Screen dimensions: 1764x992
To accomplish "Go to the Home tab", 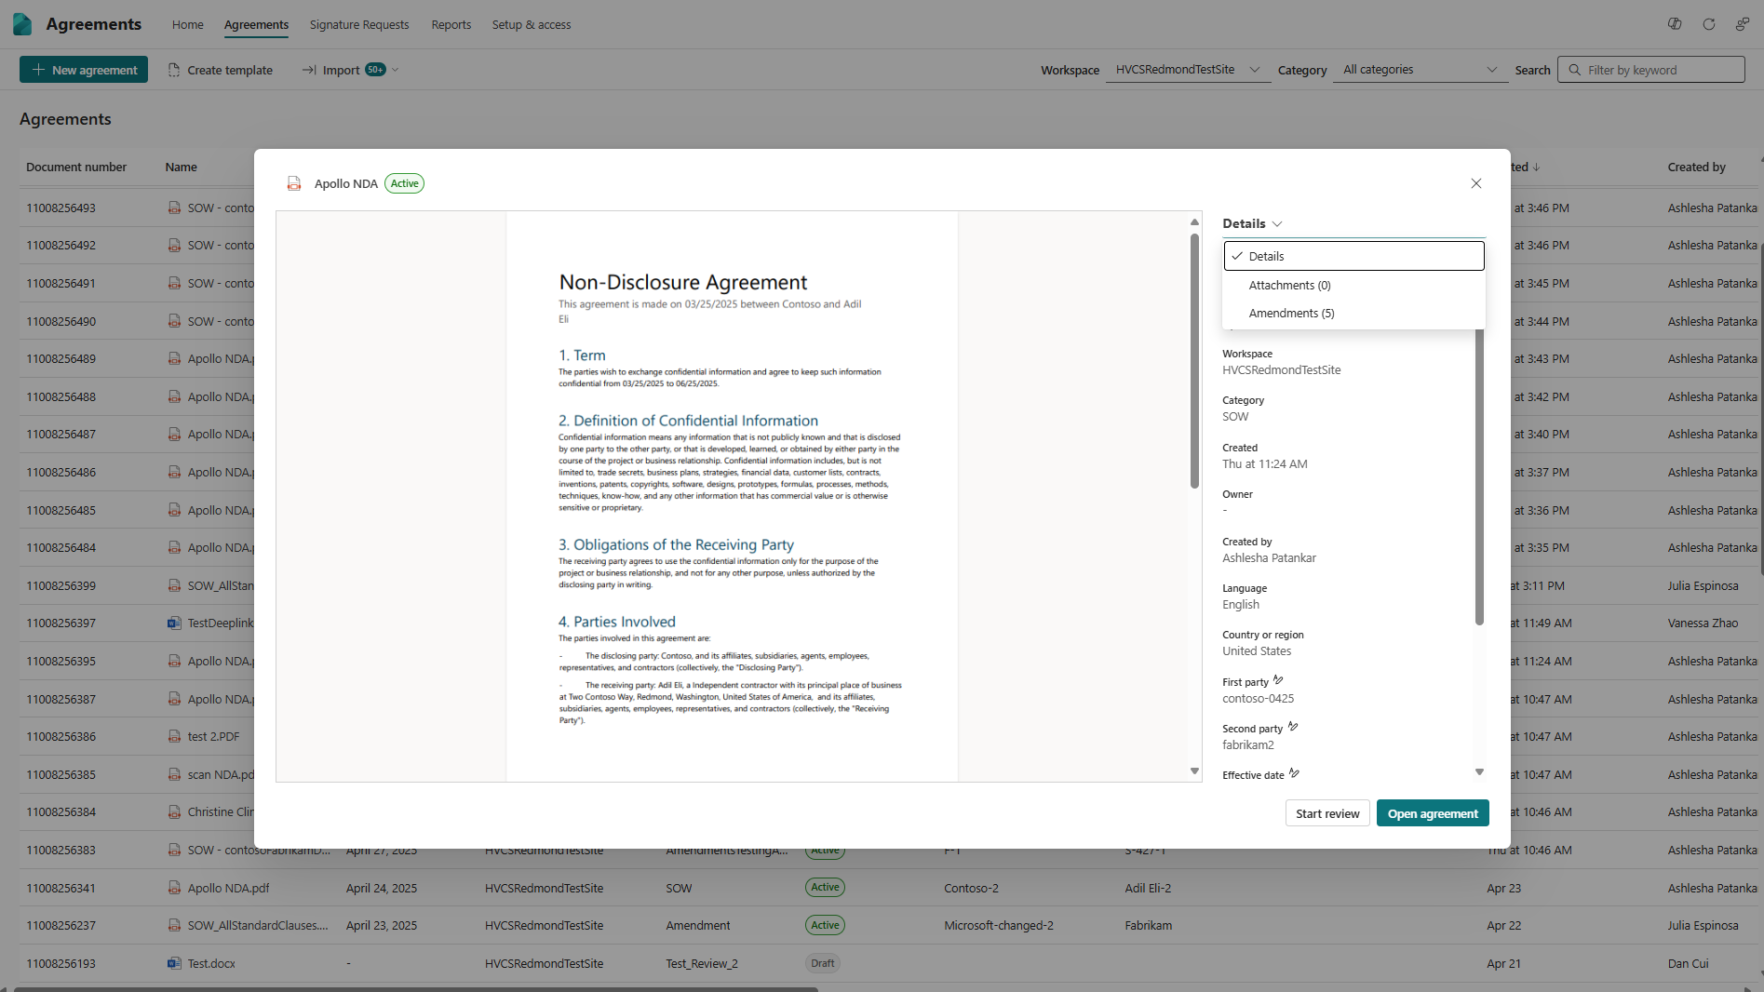I will pos(187,24).
